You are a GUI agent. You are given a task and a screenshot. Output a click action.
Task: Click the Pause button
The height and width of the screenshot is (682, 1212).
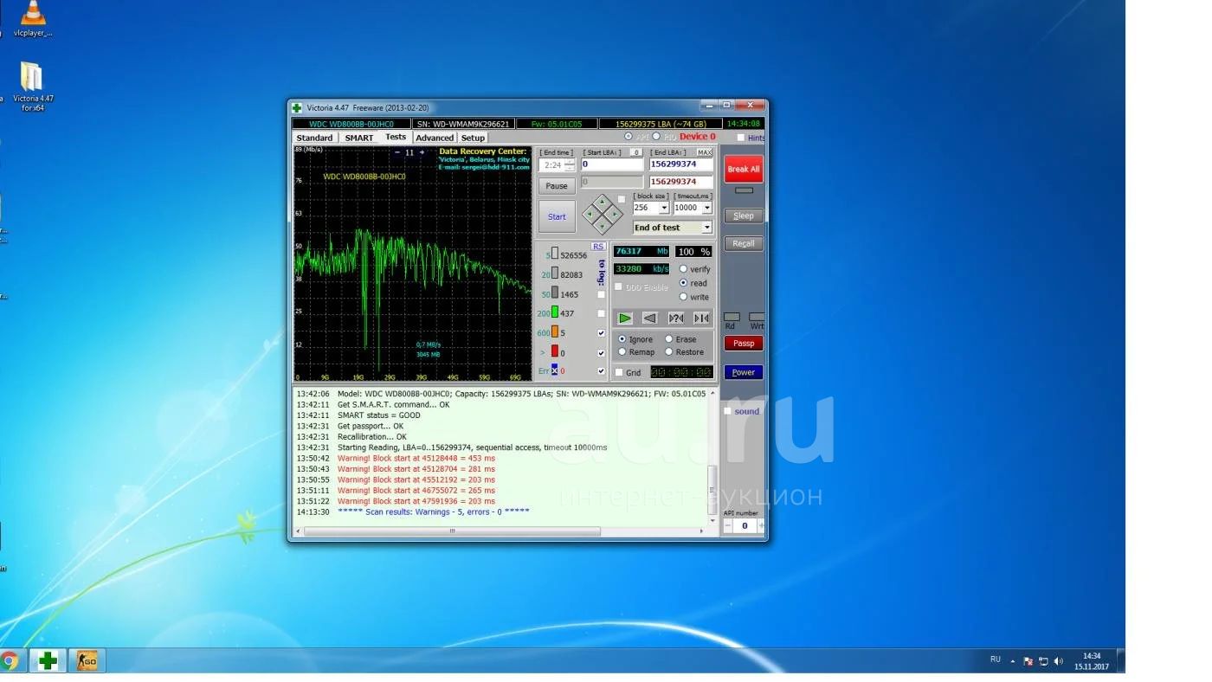pyautogui.click(x=557, y=186)
